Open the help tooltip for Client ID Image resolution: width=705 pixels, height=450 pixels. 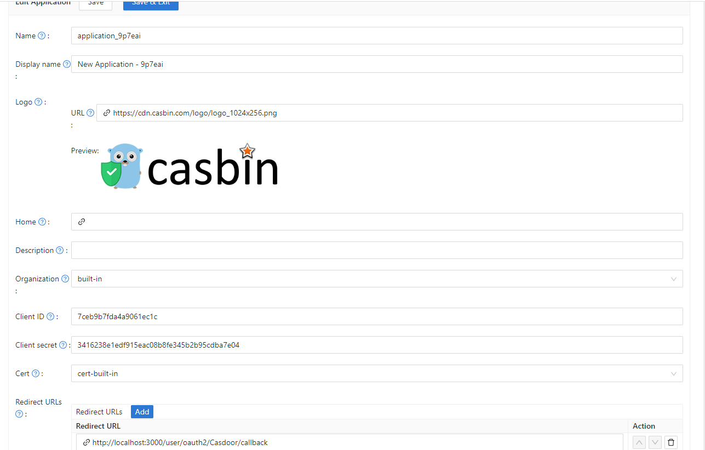(50, 316)
